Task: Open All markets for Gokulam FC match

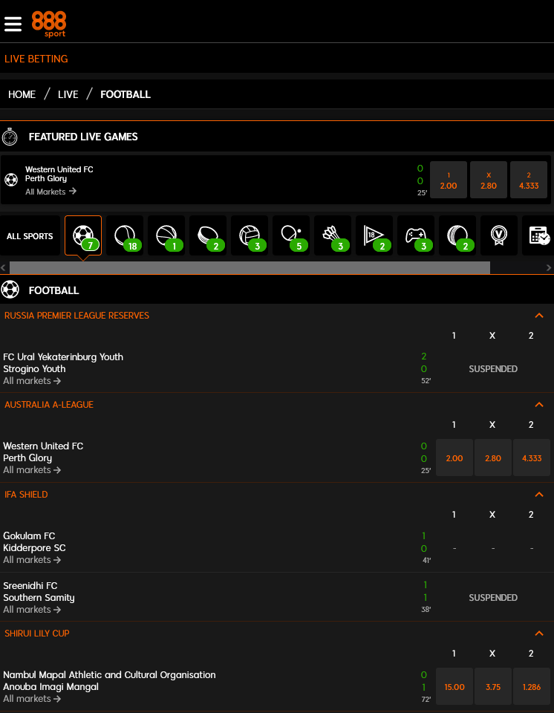Action: (32, 560)
